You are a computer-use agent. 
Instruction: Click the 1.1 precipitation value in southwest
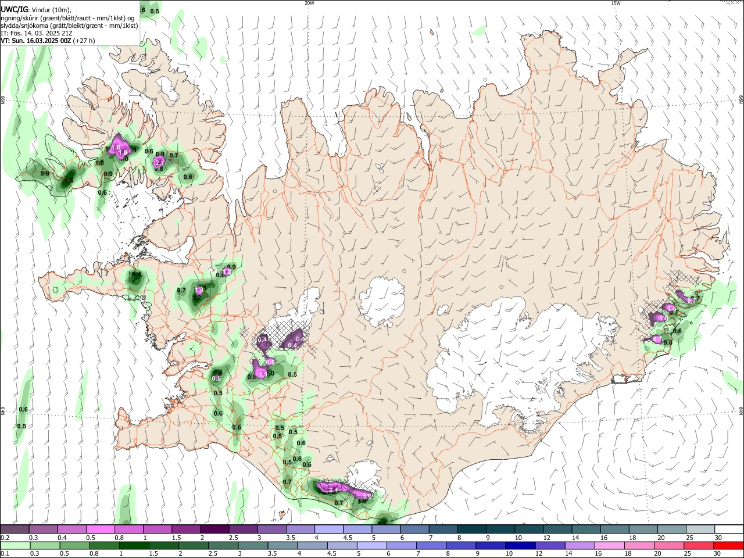262,374
